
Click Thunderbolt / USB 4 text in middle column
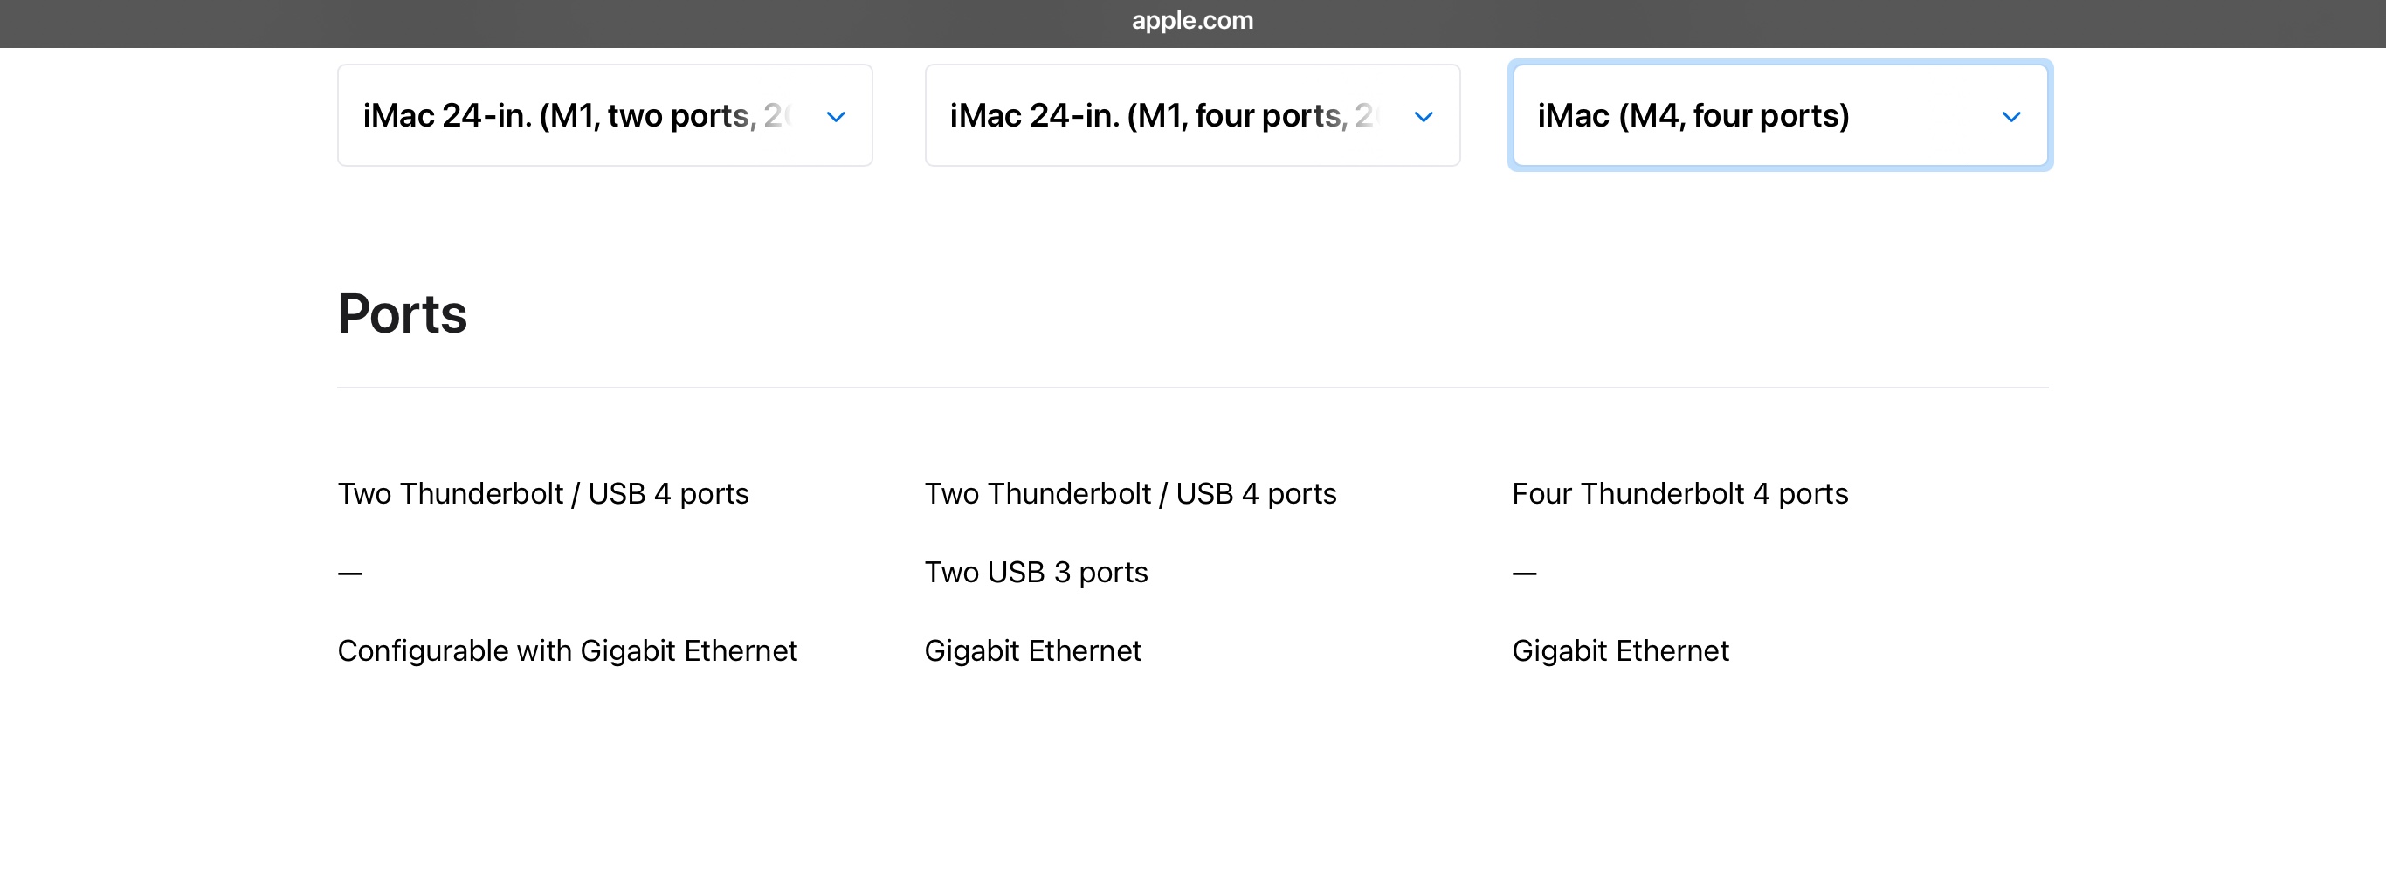(1130, 493)
